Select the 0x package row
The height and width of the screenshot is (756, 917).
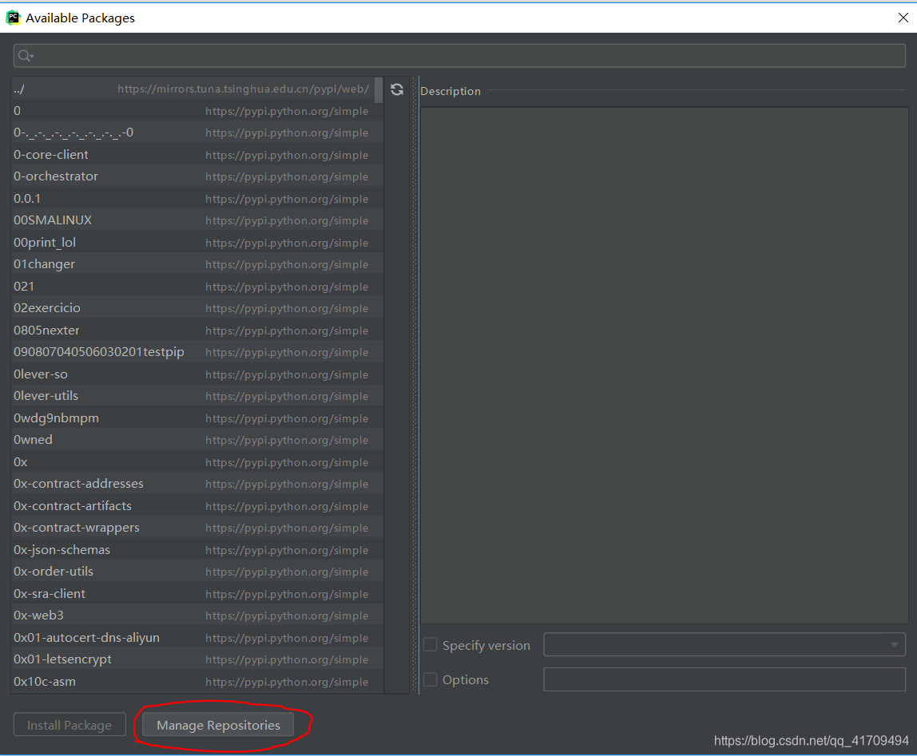click(197, 462)
